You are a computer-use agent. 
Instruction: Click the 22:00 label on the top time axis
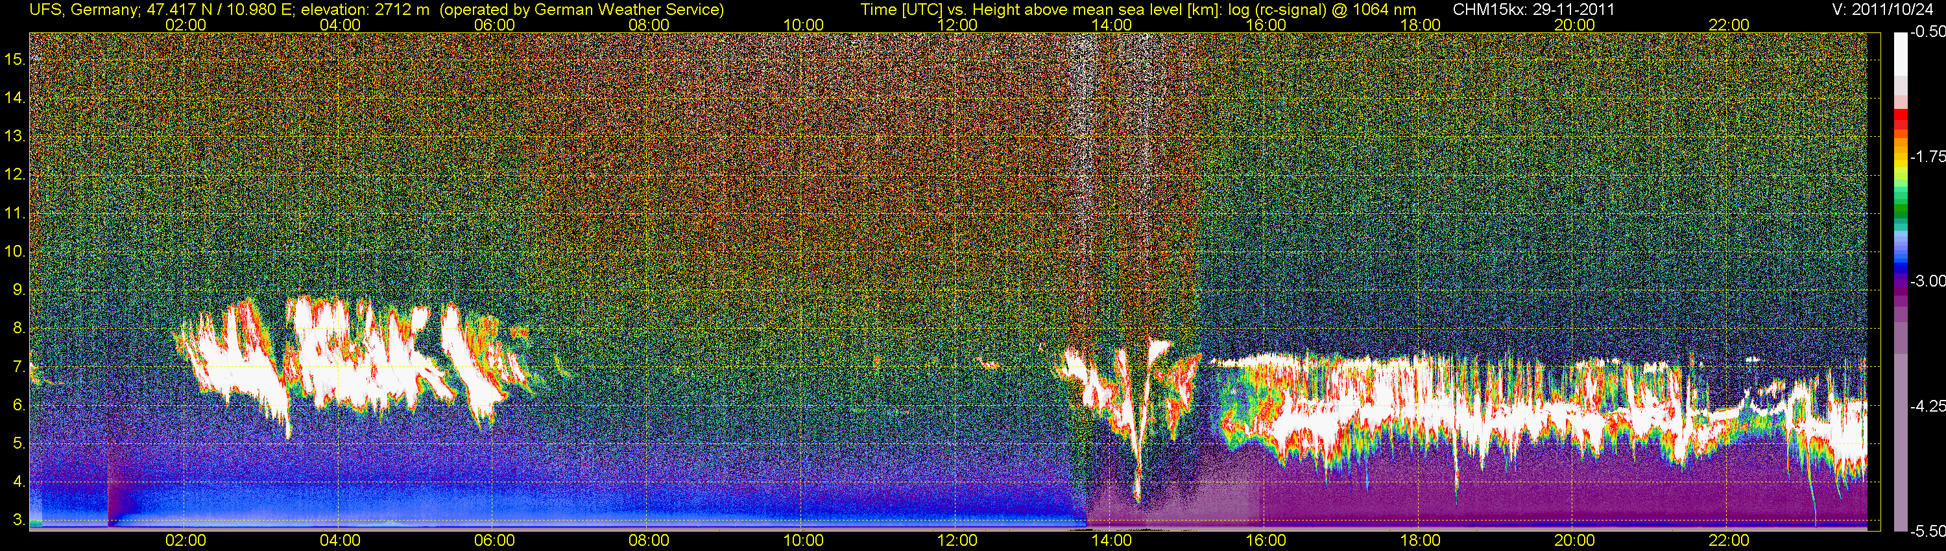1729,25
